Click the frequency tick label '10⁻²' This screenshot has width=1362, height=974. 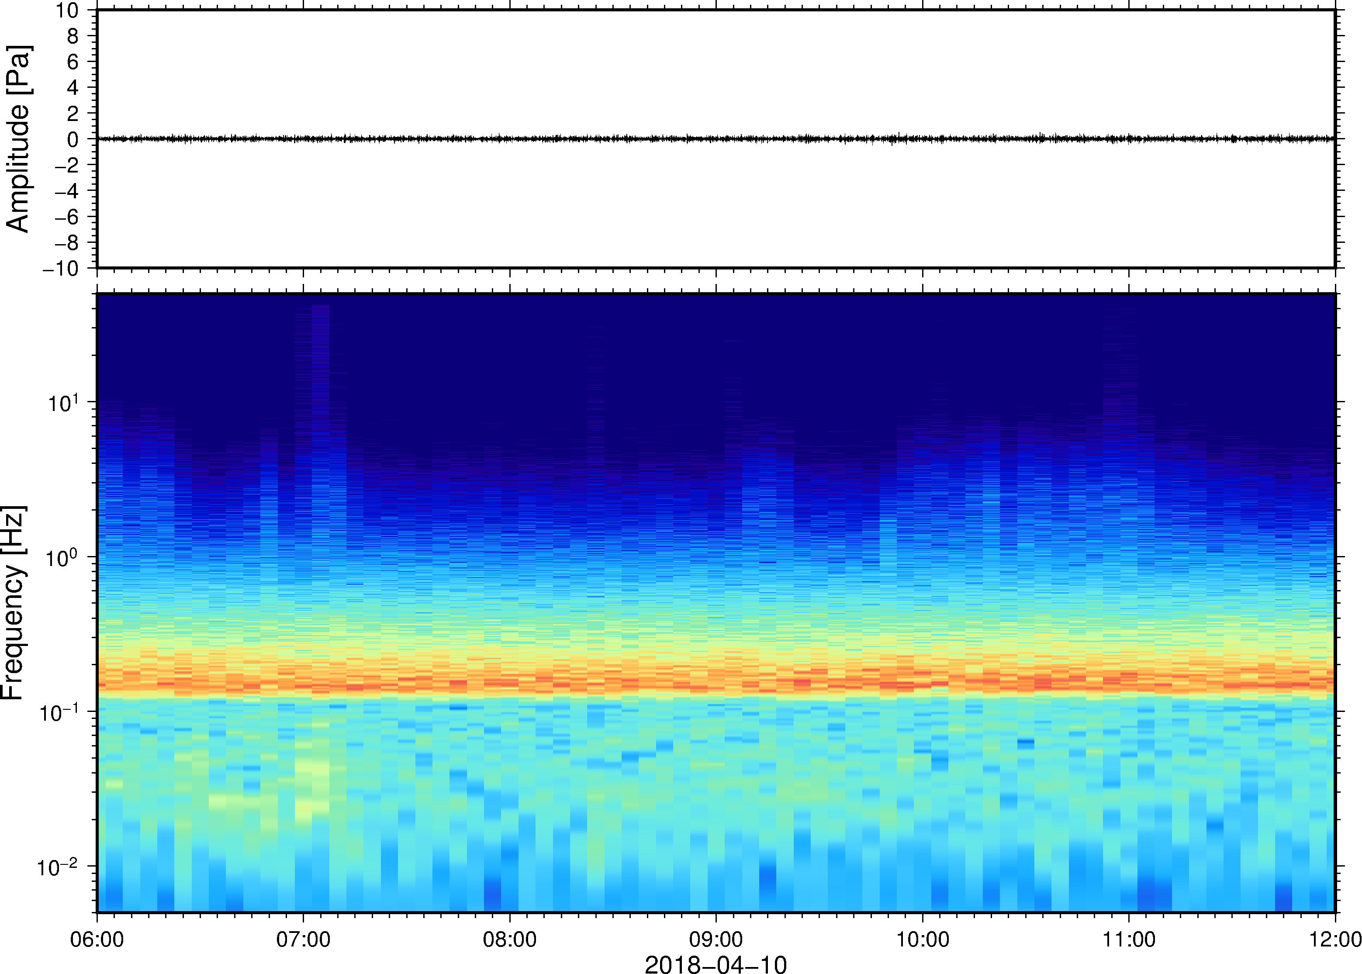coord(58,867)
